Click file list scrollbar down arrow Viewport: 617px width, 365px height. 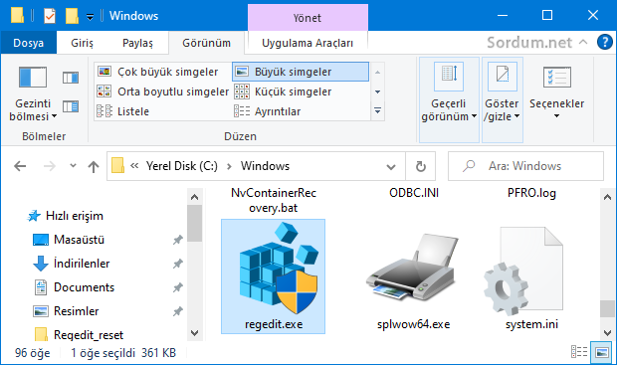(x=608, y=333)
